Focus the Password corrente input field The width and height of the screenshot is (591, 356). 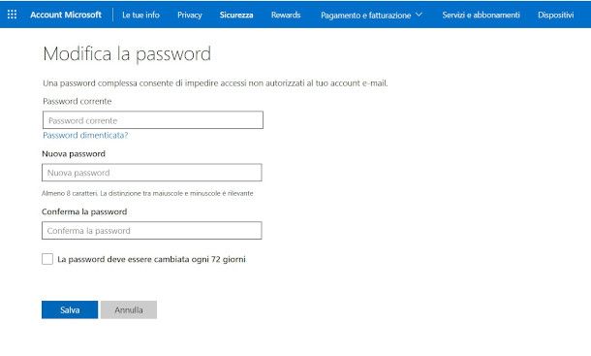[153, 120]
